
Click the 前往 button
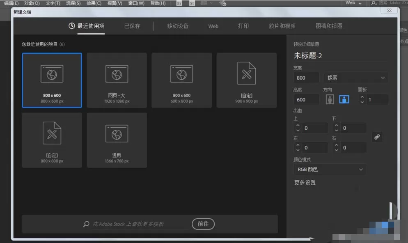[203, 224]
